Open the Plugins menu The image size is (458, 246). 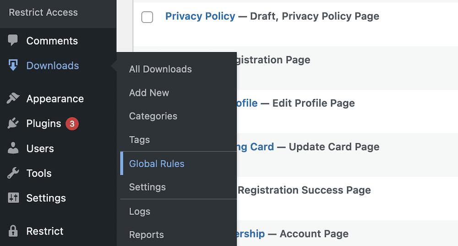(x=44, y=123)
